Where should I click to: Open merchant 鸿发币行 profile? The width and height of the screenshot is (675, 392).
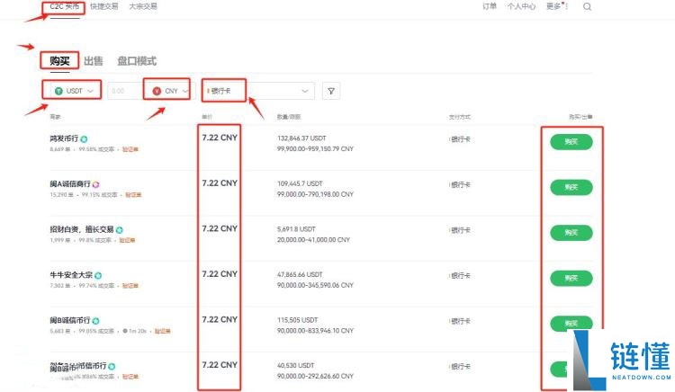[64, 138]
